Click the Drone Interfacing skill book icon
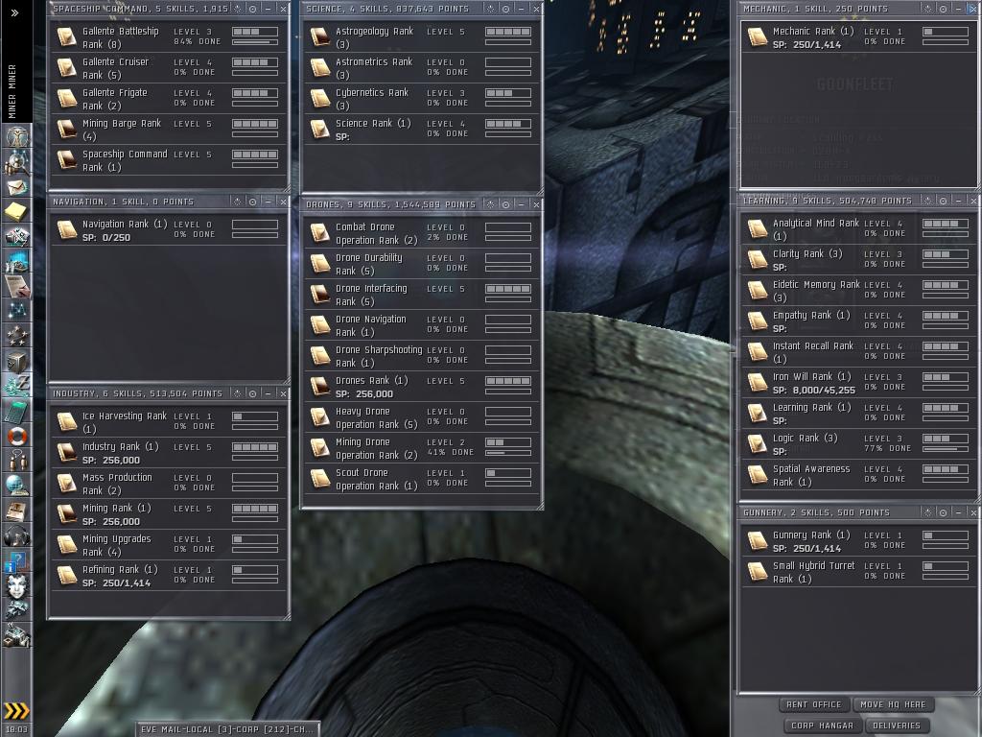 pos(319,294)
